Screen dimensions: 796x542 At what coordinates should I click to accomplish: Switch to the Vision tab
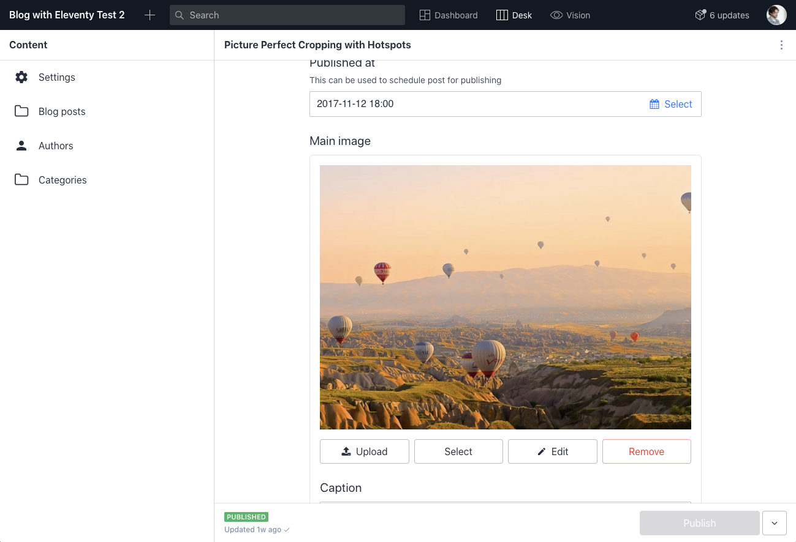pyautogui.click(x=570, y=15)
